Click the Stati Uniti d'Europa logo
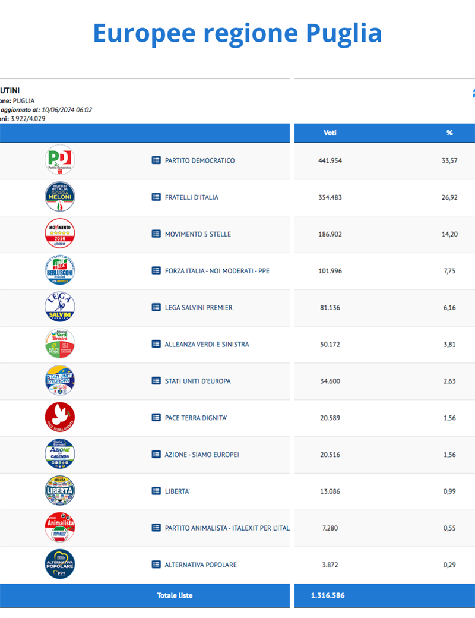 click(x=59, y=380)
